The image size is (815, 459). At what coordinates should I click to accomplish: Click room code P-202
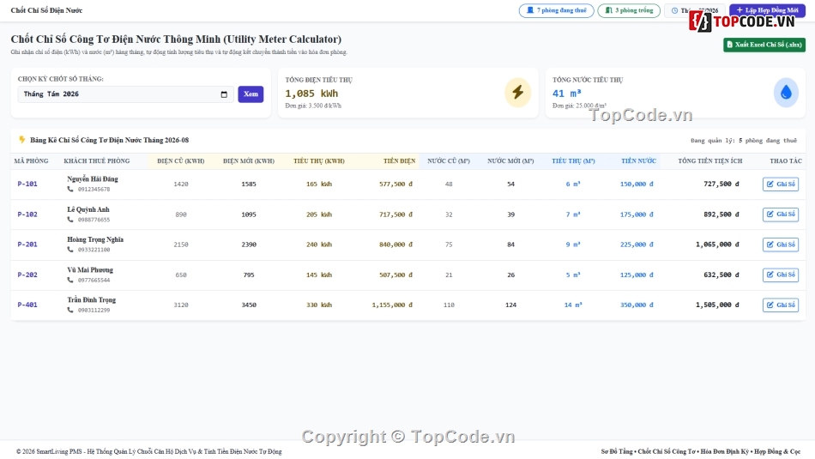click(x=27, y=275)
